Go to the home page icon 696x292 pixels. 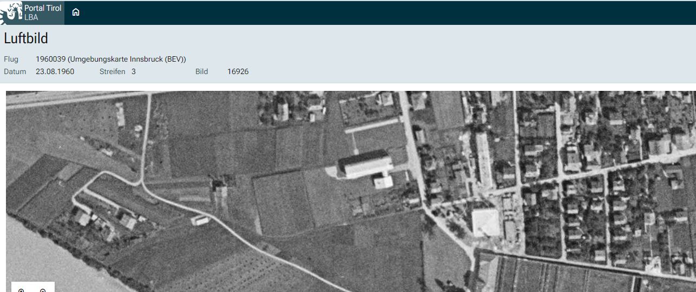76,12
